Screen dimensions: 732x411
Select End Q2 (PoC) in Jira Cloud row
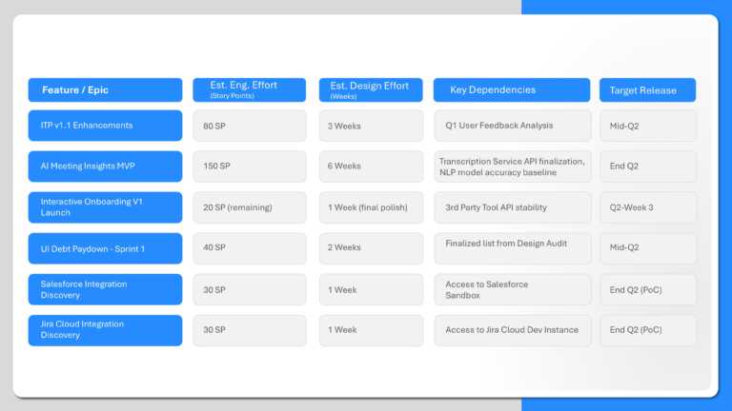coord(648,330)
